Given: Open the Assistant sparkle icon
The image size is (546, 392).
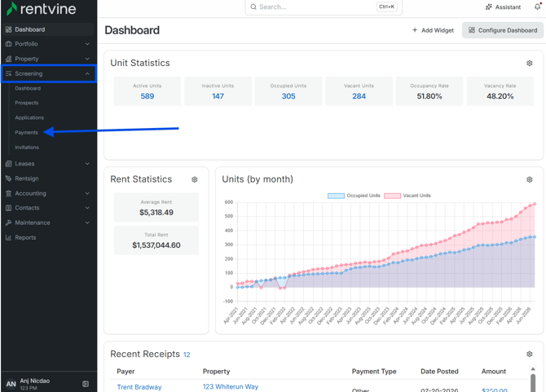Looking at the screenshot, I should click(x=489, y=7).
